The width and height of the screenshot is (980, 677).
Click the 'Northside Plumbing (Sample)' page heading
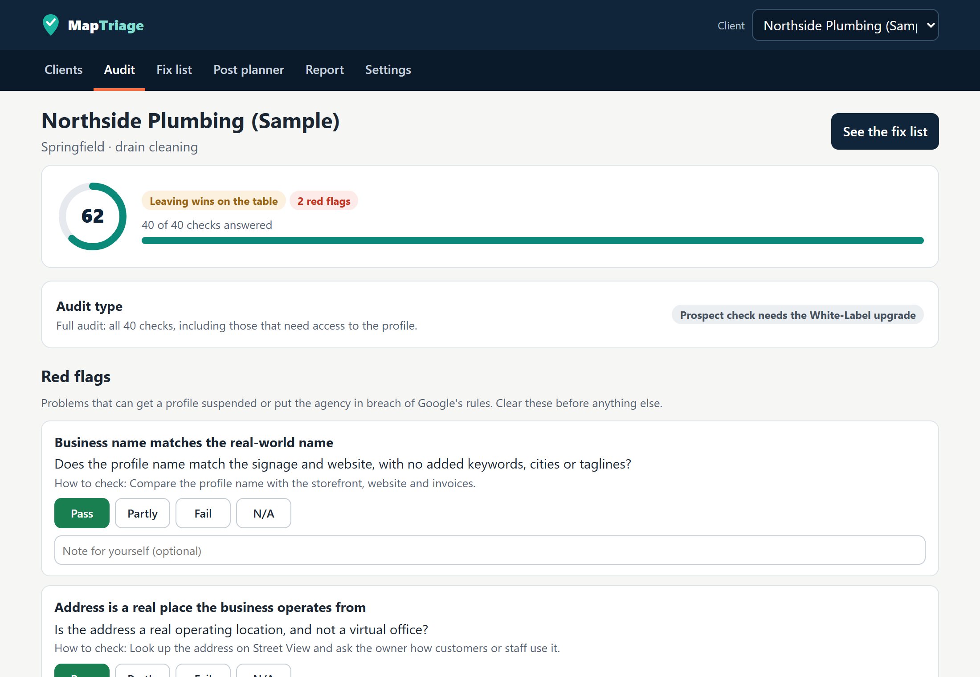191,121
